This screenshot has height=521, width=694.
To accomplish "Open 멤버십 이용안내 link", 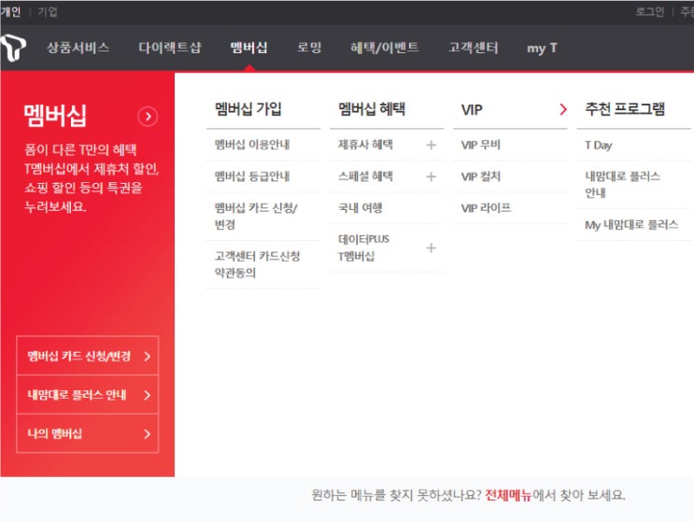I will click(x=252, y=146).
